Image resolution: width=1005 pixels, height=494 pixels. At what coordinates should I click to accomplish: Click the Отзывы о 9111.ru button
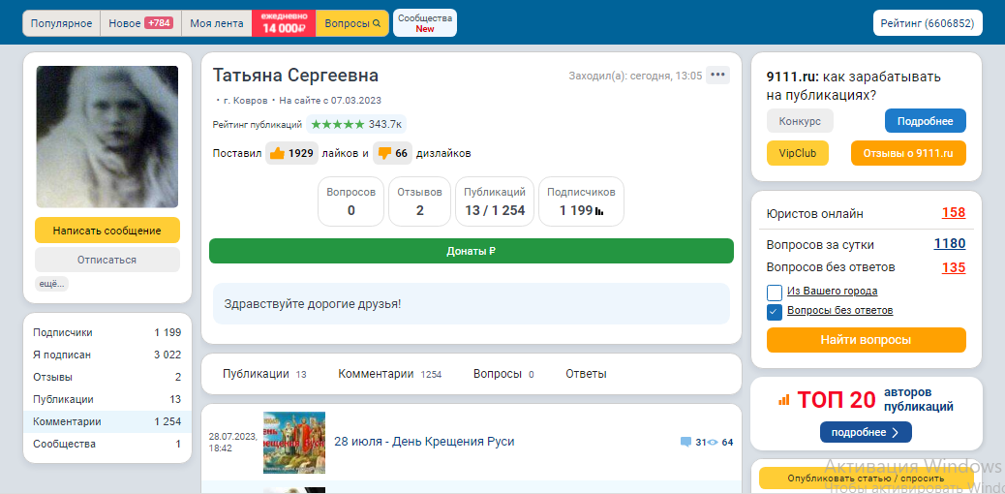tap(908, 153)
